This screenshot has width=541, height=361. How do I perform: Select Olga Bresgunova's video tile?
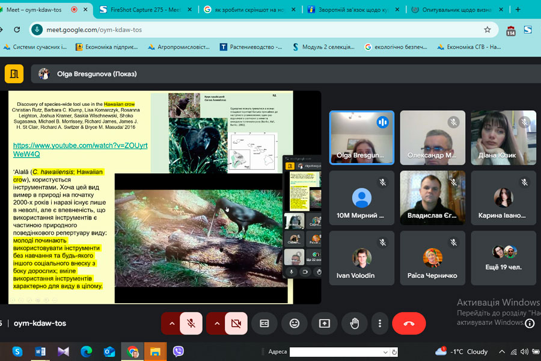361,137
